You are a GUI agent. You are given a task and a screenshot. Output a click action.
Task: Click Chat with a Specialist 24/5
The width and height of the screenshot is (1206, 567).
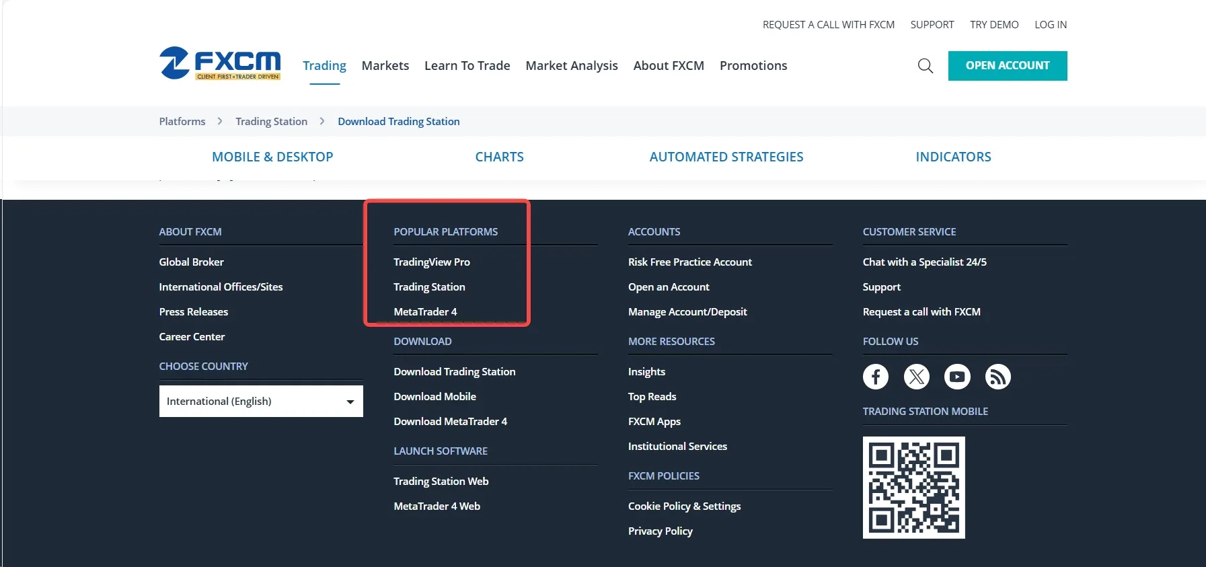click(x=925, y=262)
